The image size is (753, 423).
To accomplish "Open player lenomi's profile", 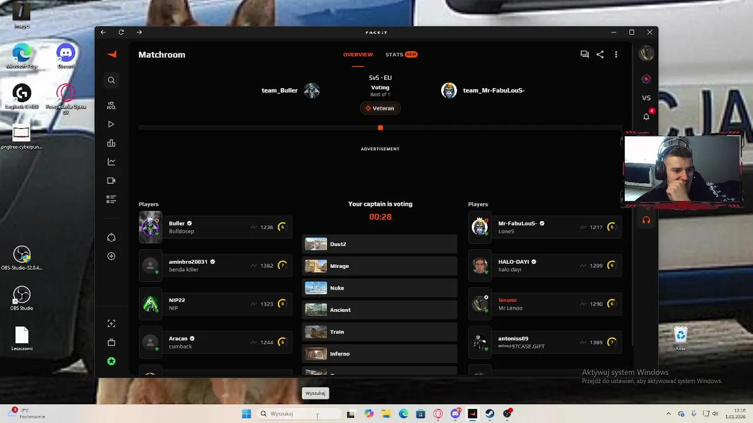I will pos(507,300).
